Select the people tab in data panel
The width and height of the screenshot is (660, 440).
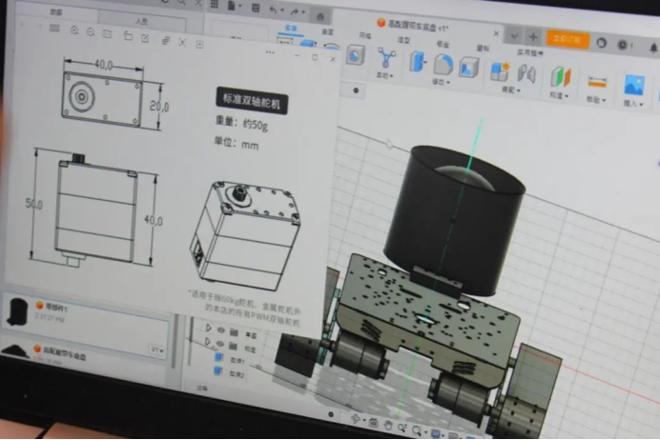point(141,21)
